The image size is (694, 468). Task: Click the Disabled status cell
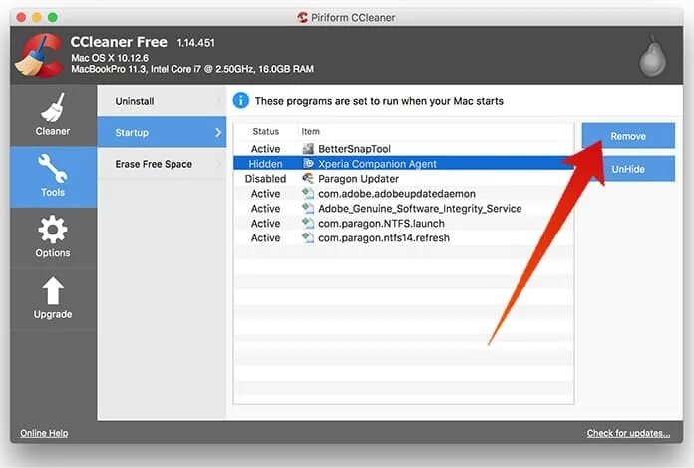265,178
